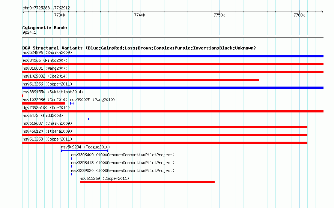Open nsv818681 (Wang2007) variant label
The width and height of the screenshot is (334, 208).
45,68
